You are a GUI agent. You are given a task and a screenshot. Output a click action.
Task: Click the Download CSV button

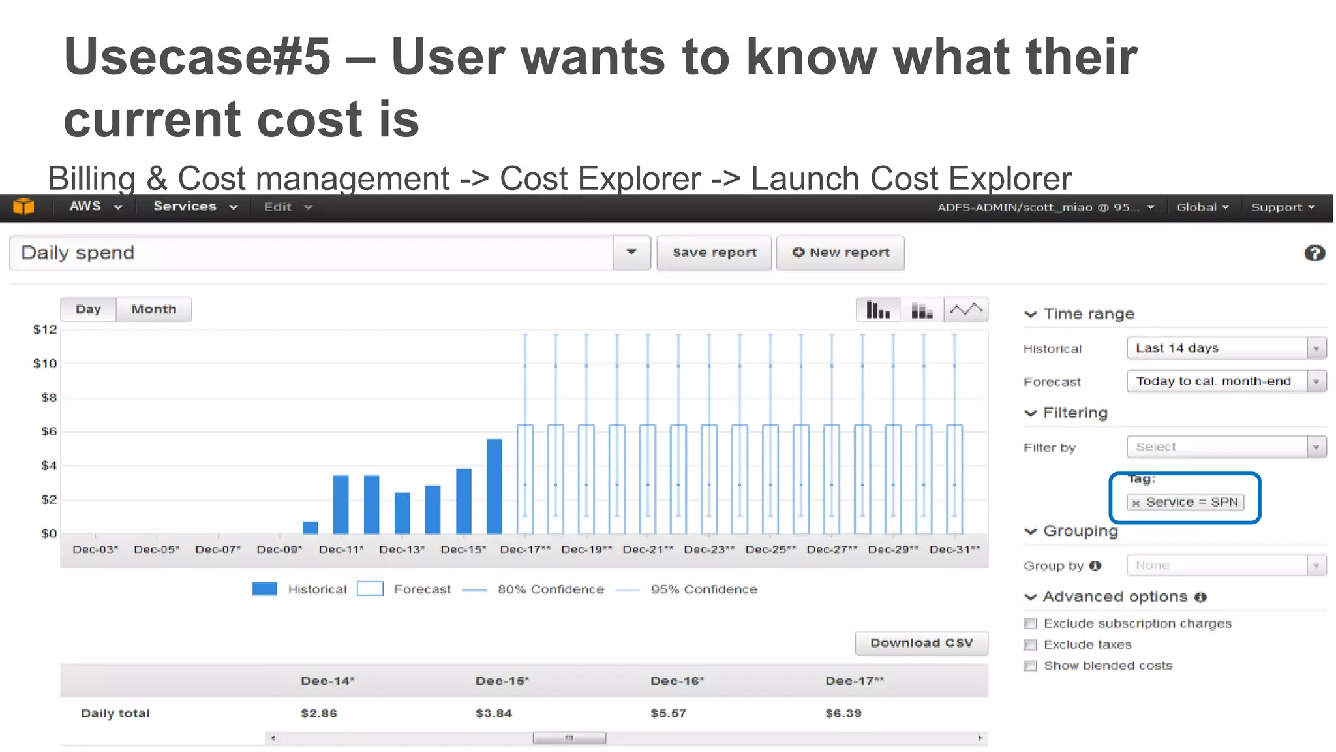pyautogui.click(x=922, y=643)
